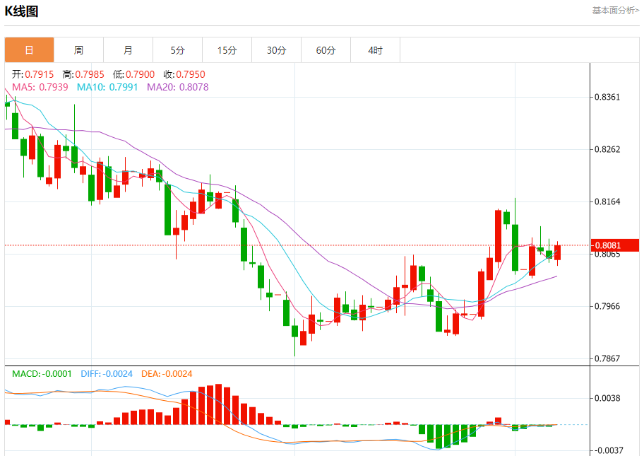Click the 0.0038 MACD axis label

coord(607,398)
